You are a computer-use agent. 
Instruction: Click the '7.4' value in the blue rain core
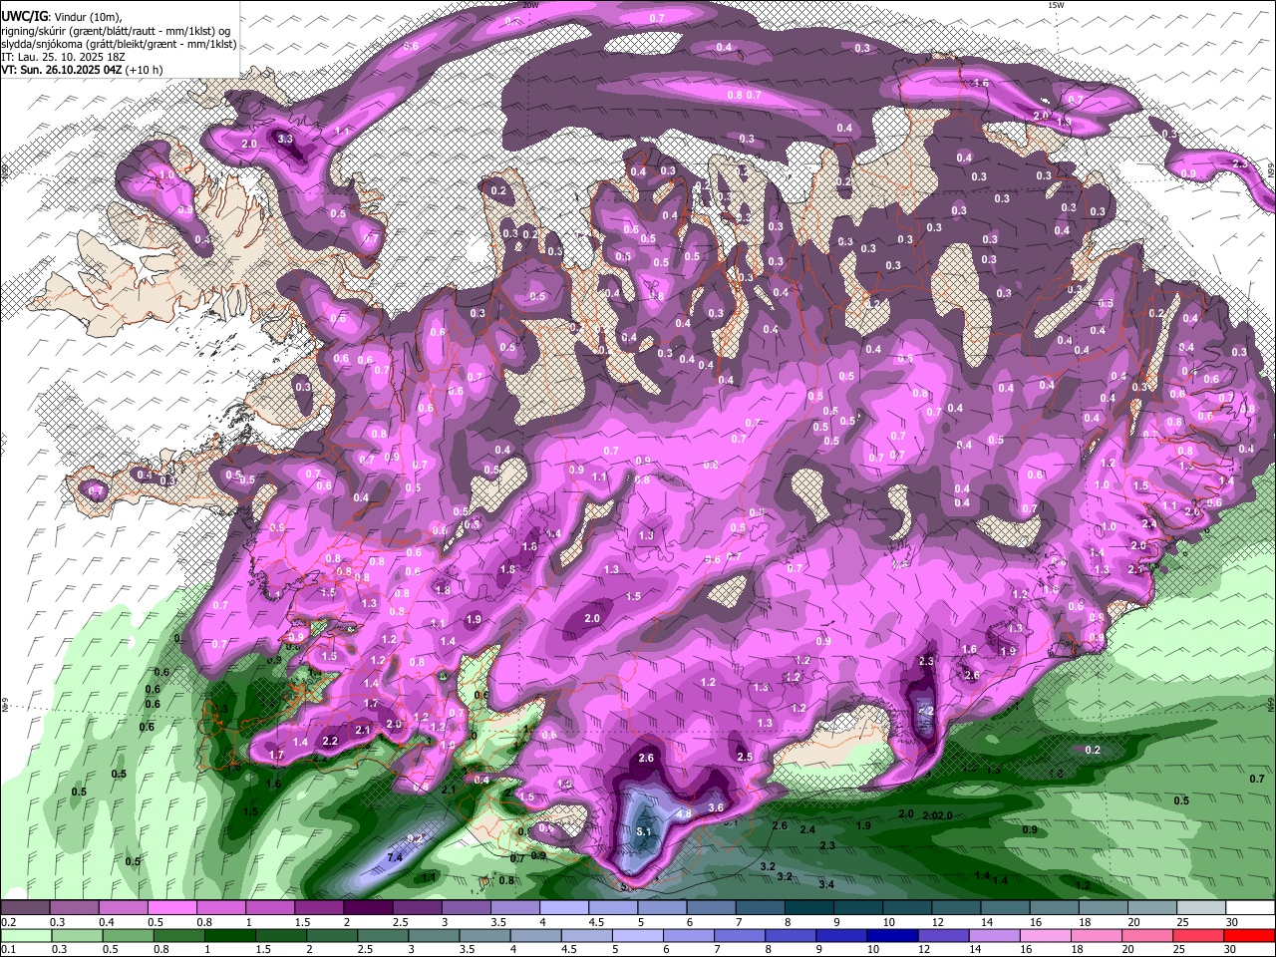click(394, 857)
